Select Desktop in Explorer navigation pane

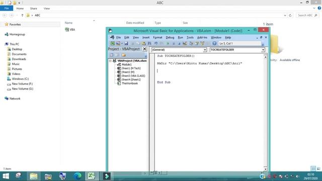coord(17,49)
